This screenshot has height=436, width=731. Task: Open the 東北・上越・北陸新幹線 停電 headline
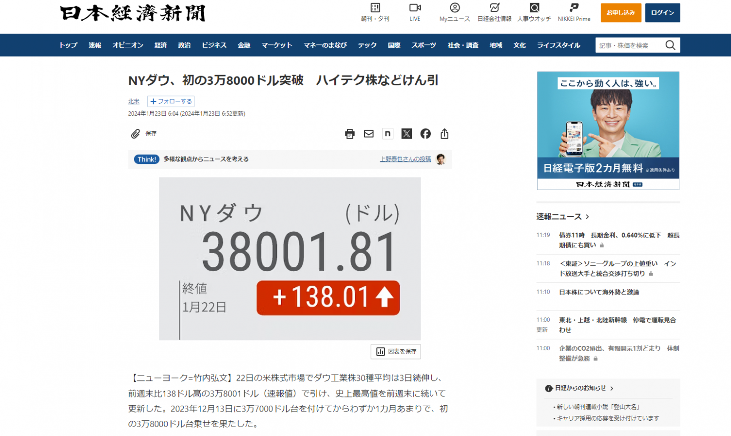click(x=617, y=325)
